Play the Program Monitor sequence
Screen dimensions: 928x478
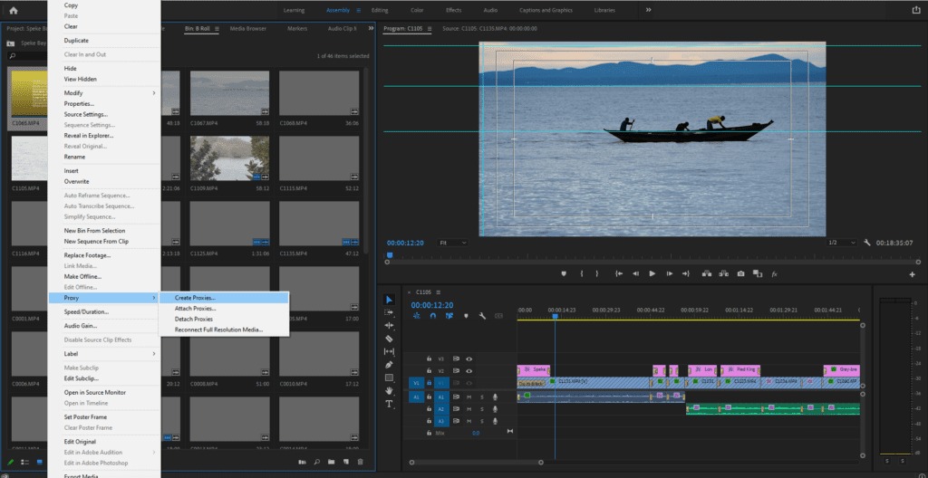pos(652,273)
